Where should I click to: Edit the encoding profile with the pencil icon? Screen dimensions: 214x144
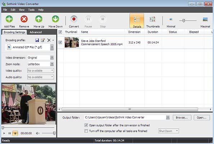(43, 40)
